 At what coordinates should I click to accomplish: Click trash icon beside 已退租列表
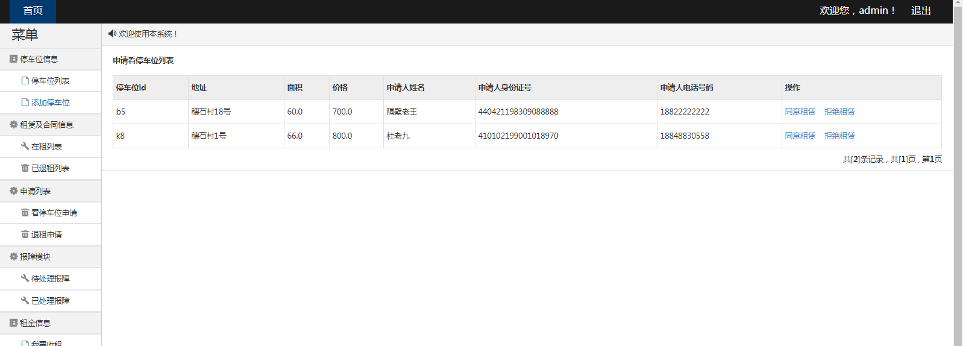click(25, 168)
